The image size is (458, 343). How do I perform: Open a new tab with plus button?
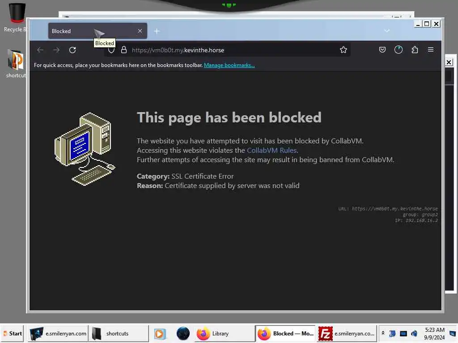157,31
